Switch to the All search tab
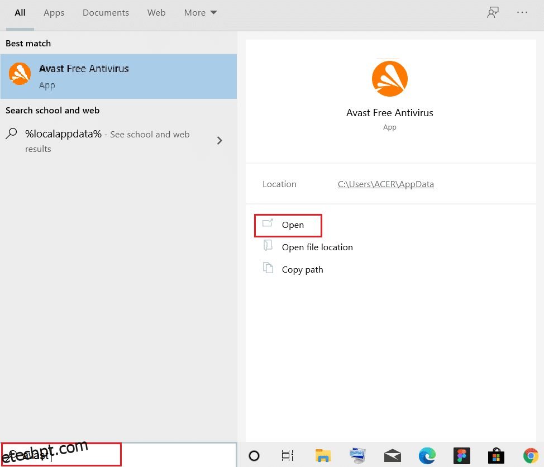This screenshot has height=467, width=544. (x=20, y=13)
